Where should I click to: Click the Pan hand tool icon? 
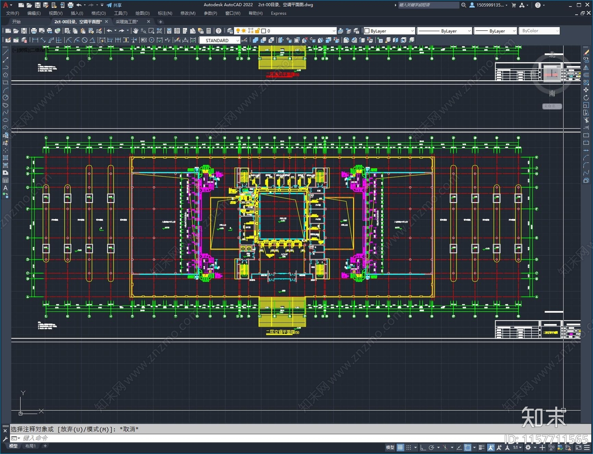pos(136,31)
